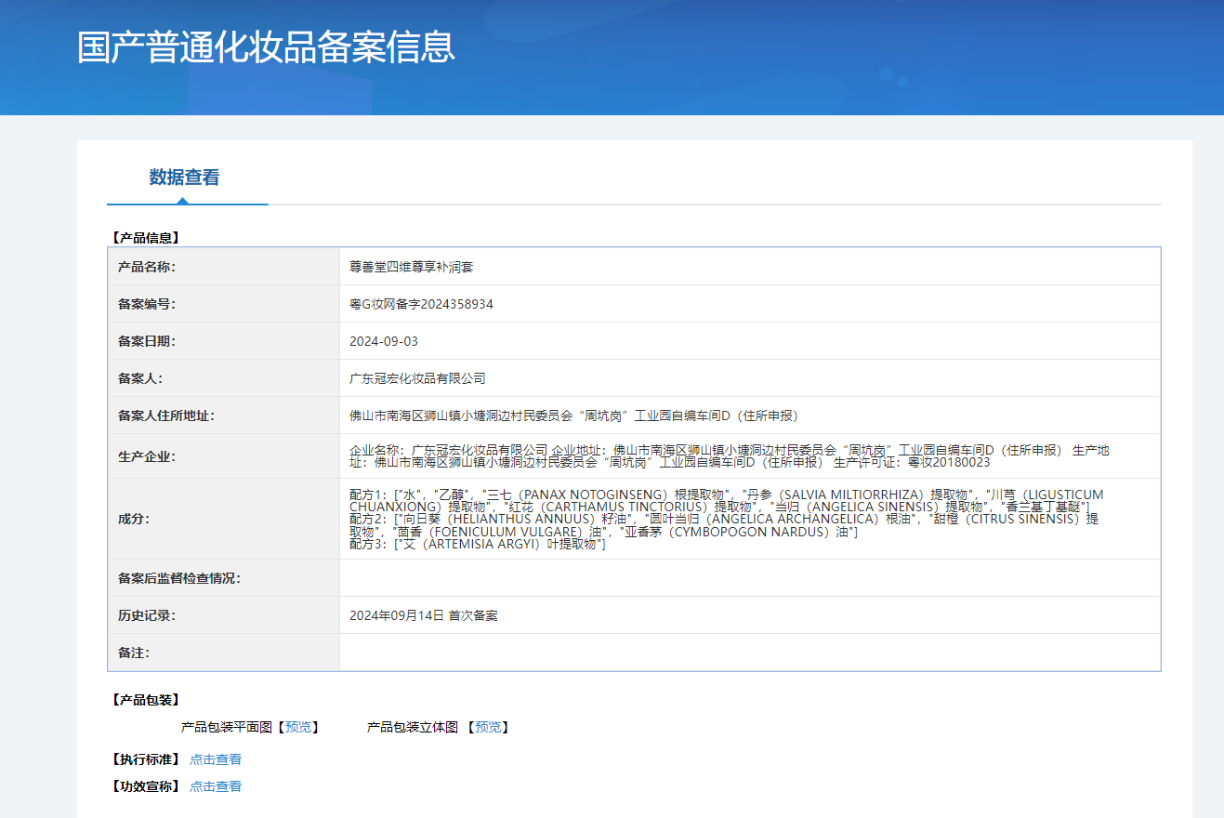Click the 备案后监督检查情况 row label
1224x818 pixels.
pos(179,578)
